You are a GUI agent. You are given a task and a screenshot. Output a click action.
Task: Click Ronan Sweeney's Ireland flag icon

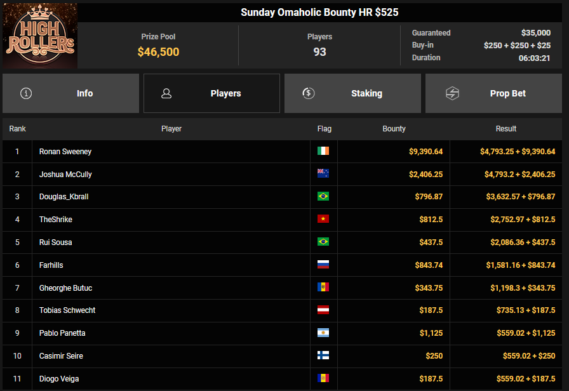323,152
